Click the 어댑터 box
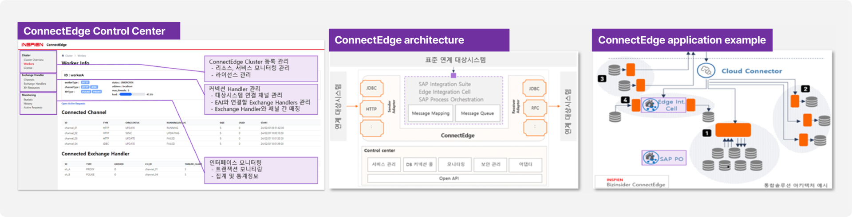Viewport: 852px width, 217px height. [526, 164]
